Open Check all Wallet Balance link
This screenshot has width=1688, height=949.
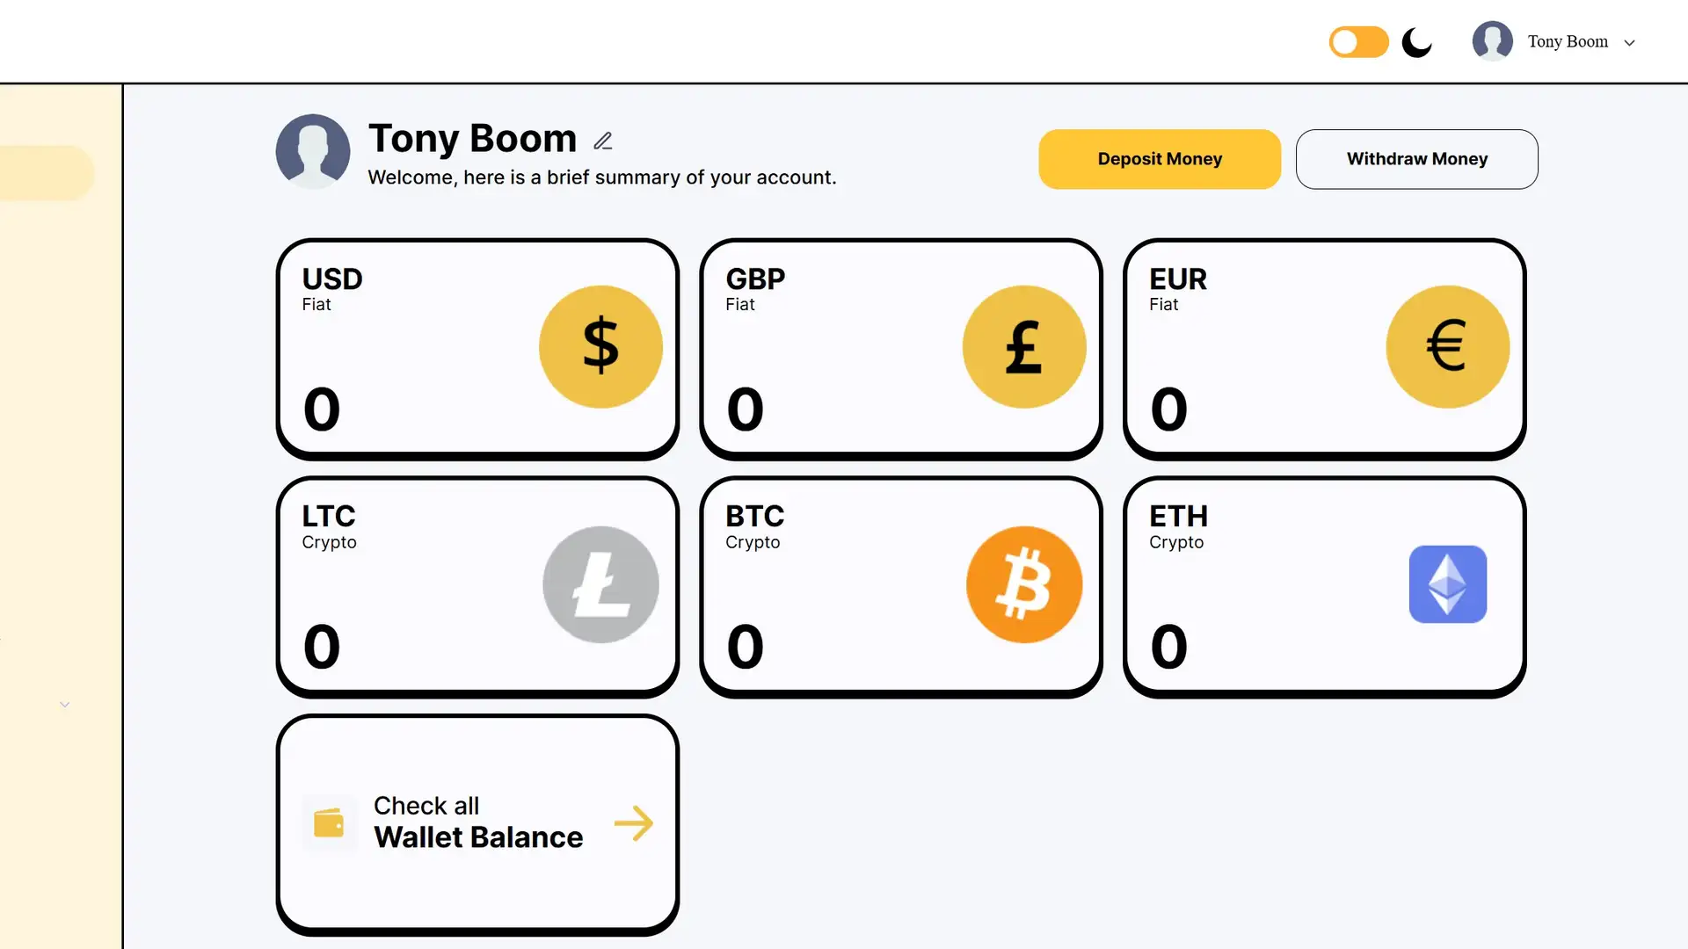point(477,822)
